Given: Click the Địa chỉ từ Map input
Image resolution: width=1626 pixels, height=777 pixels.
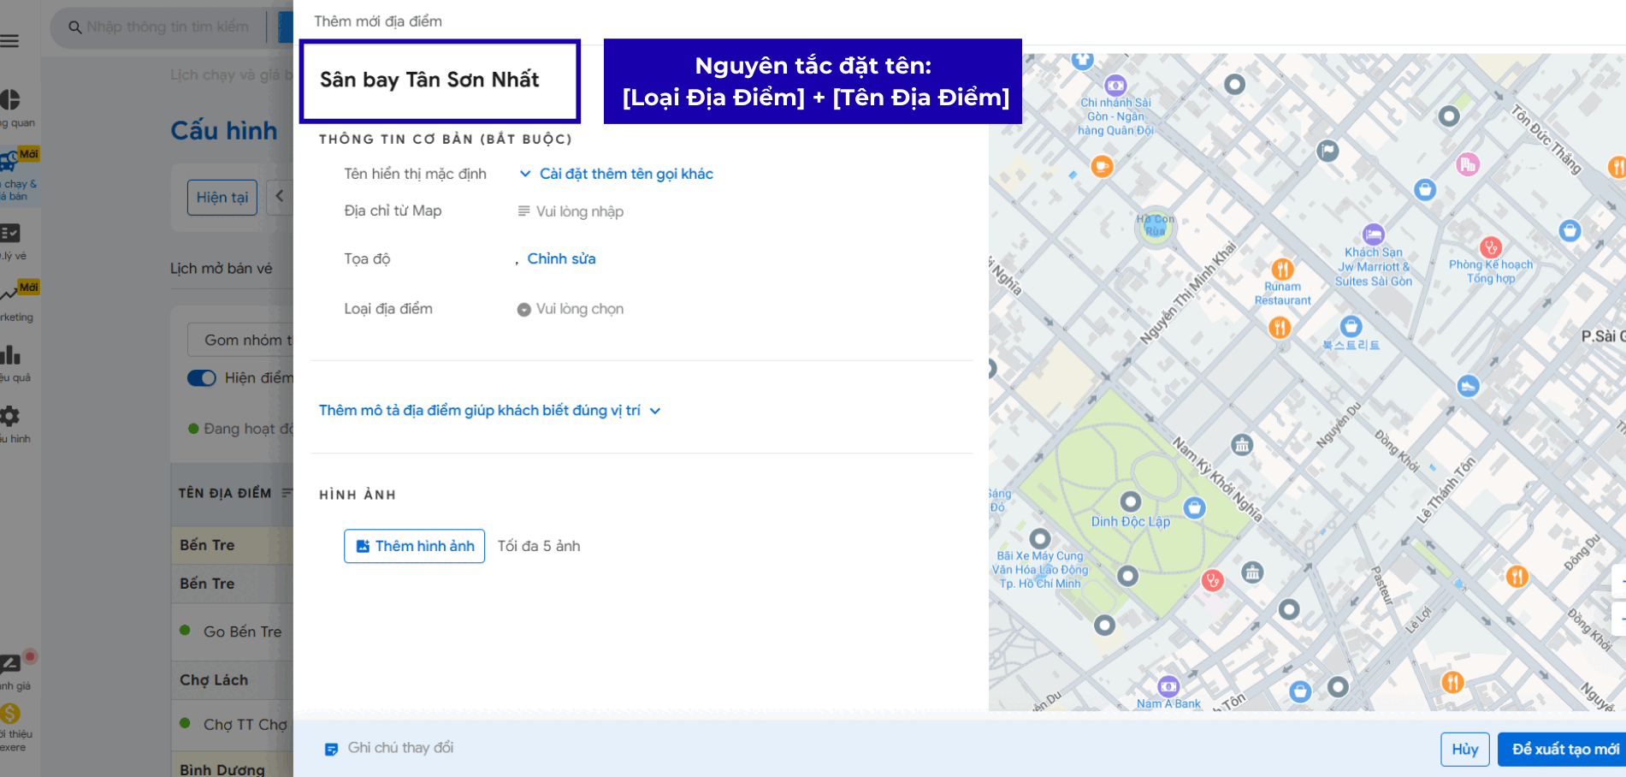Looking at the screenshot, I should coord(579,211).
